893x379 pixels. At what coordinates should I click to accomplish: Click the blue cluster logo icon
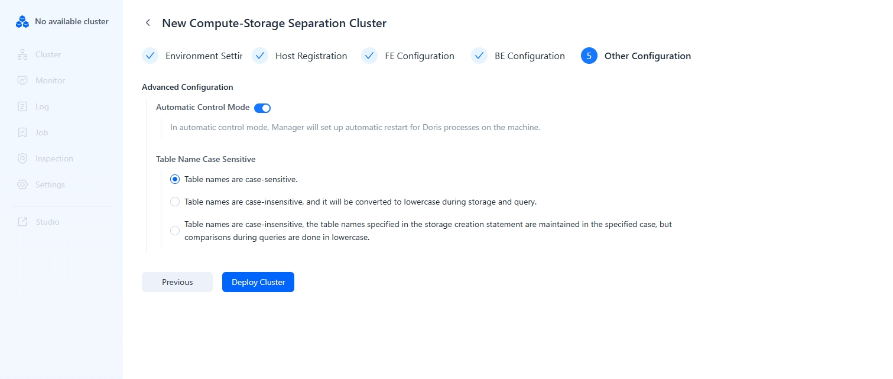[22, 22]
